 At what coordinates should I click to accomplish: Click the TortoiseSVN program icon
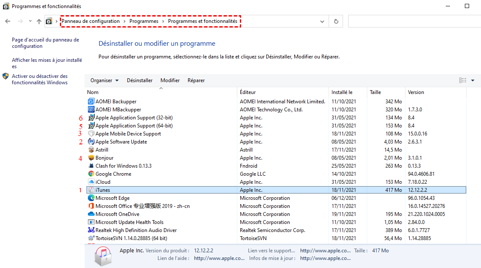[91, 238]
